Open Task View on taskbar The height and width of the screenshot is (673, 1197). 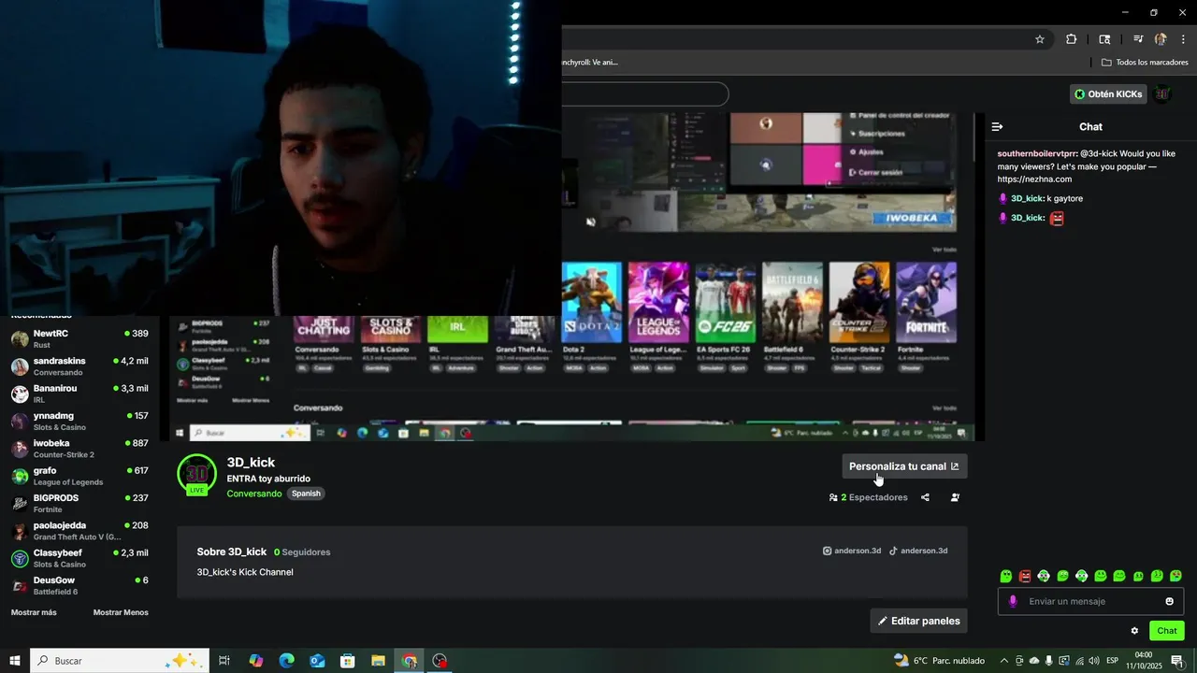pyautogui.click(x=224, y=661)
